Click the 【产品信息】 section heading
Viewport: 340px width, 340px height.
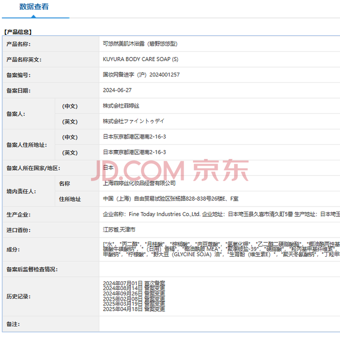(x=18, y=32)
